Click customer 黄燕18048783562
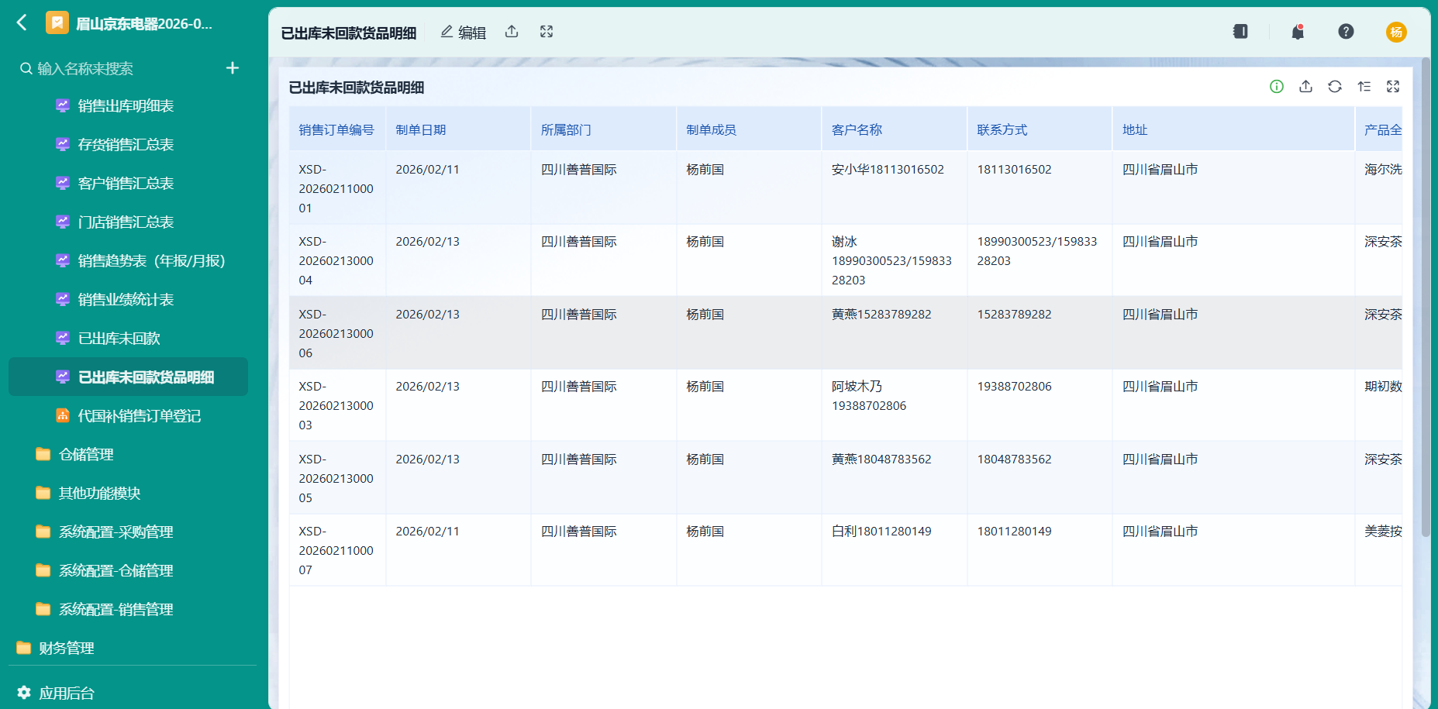Viewport: 1438px width, 709px height. [x=881, y=459]
